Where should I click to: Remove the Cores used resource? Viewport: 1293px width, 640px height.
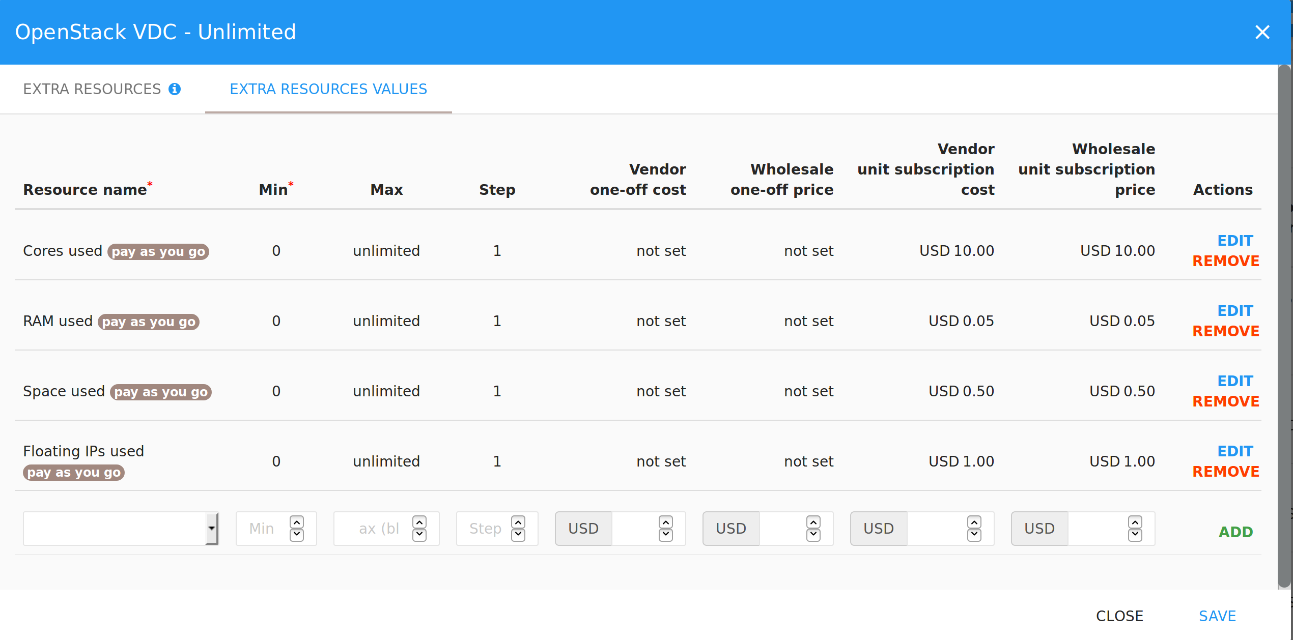(1226, 261)
